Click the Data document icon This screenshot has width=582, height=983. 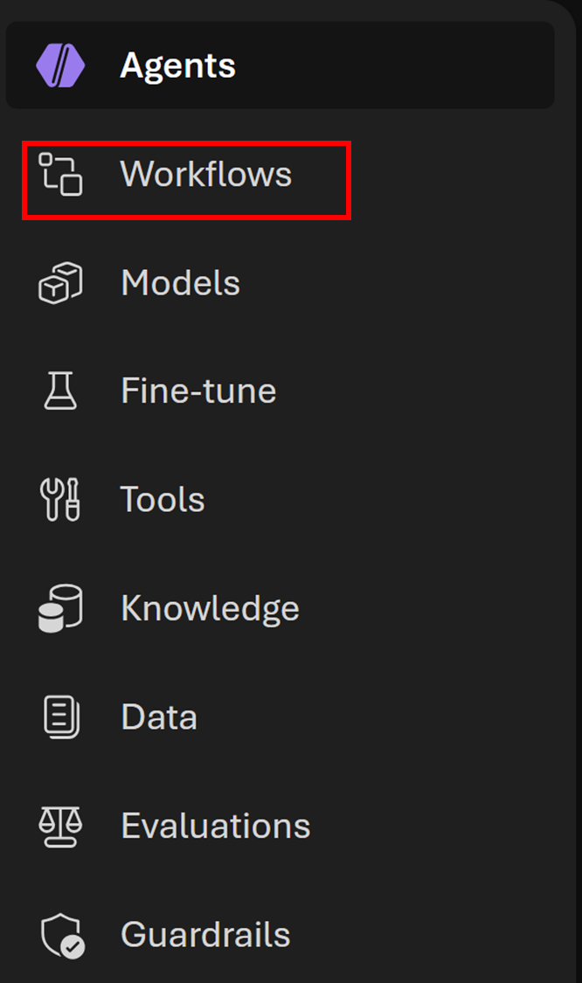tap(60, 716)
